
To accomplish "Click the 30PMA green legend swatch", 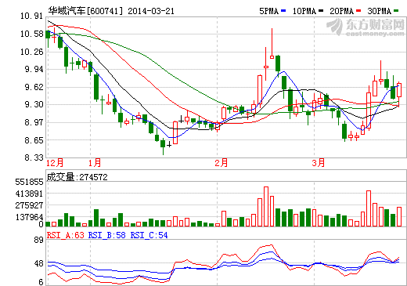I will coord(396,11).
